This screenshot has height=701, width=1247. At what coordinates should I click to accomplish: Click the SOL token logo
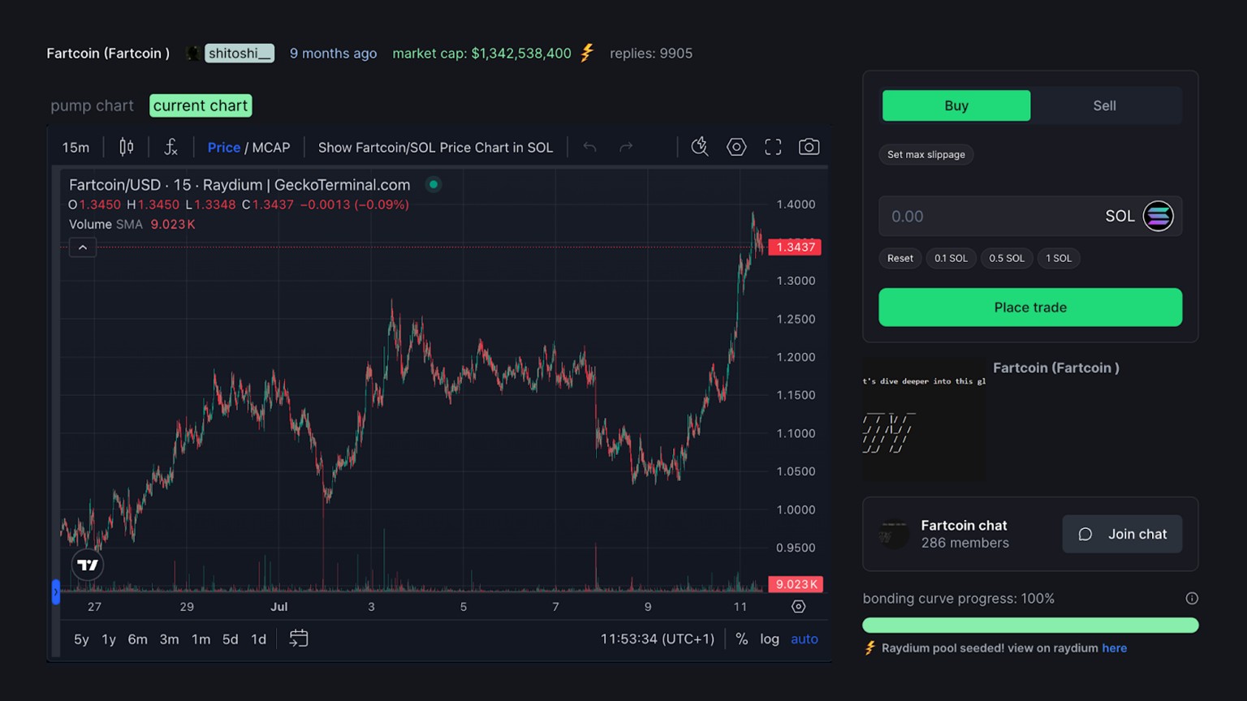(x=1159, y=217)
